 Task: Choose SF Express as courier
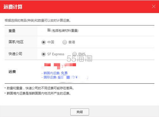[x=43, y=54]
